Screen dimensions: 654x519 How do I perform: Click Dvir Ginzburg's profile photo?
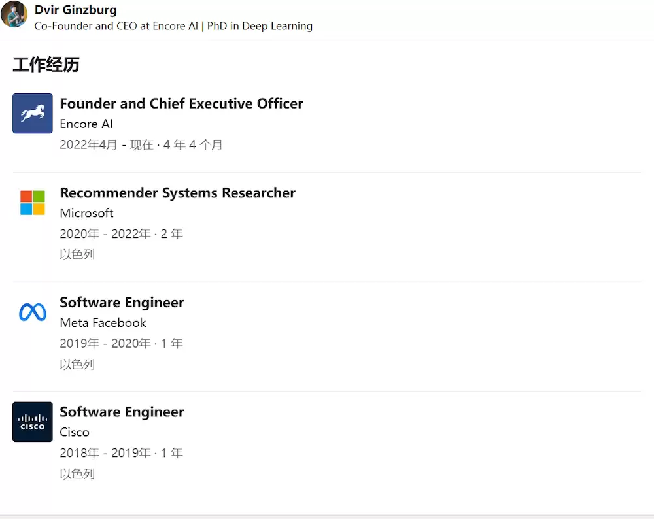coord(14,14)
